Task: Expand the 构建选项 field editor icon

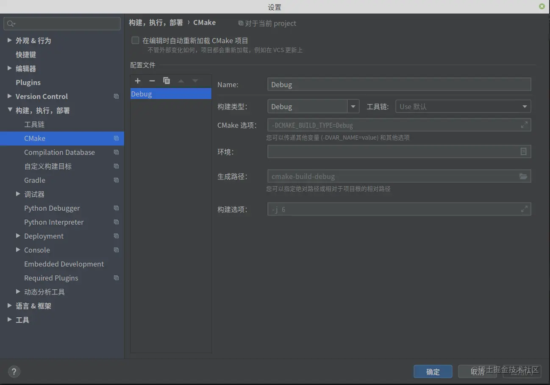Action: (x=524, y=209)
